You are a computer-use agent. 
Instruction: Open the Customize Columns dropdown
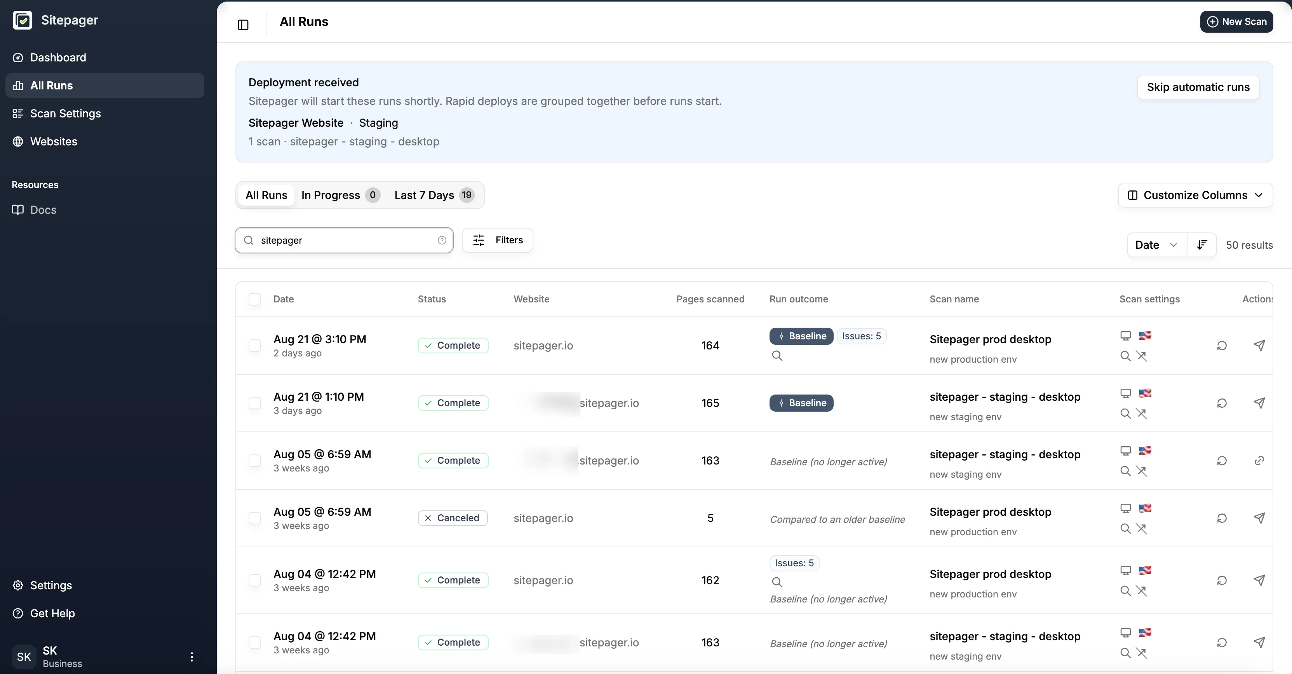pos(1195,195)
